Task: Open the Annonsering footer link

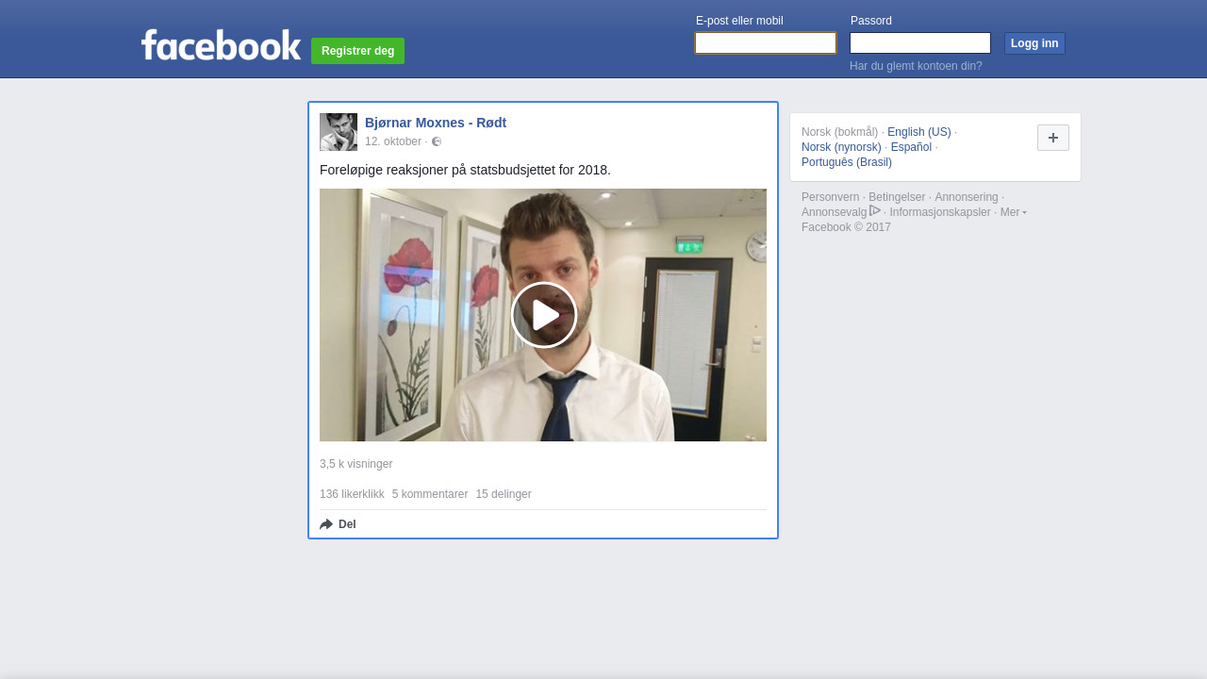Action: point(967,197)
